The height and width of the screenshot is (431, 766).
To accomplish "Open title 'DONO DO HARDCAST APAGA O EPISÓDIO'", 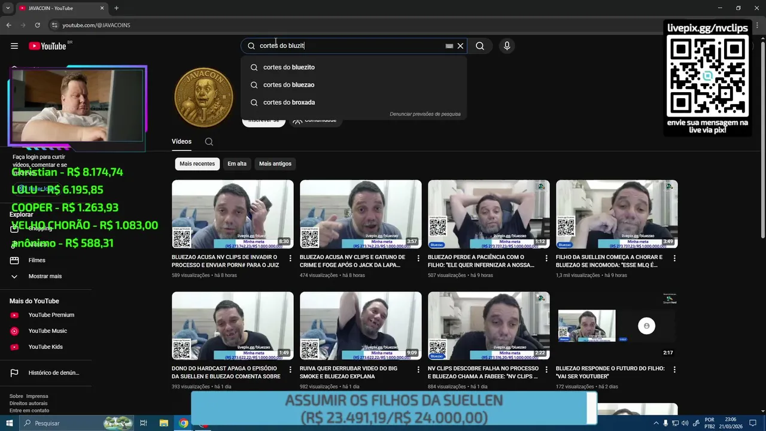I will (x=226, y=372).
